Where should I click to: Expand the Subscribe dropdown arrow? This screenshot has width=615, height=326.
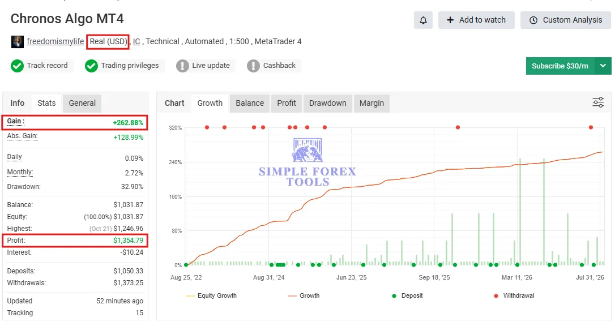coord(603,66)
